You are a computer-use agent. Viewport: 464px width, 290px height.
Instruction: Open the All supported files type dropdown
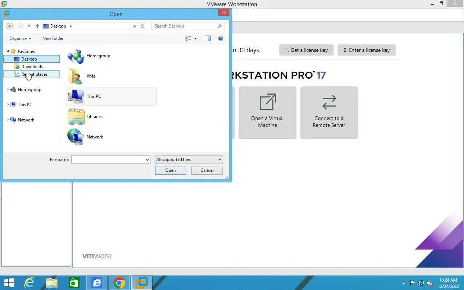(189, 159)
